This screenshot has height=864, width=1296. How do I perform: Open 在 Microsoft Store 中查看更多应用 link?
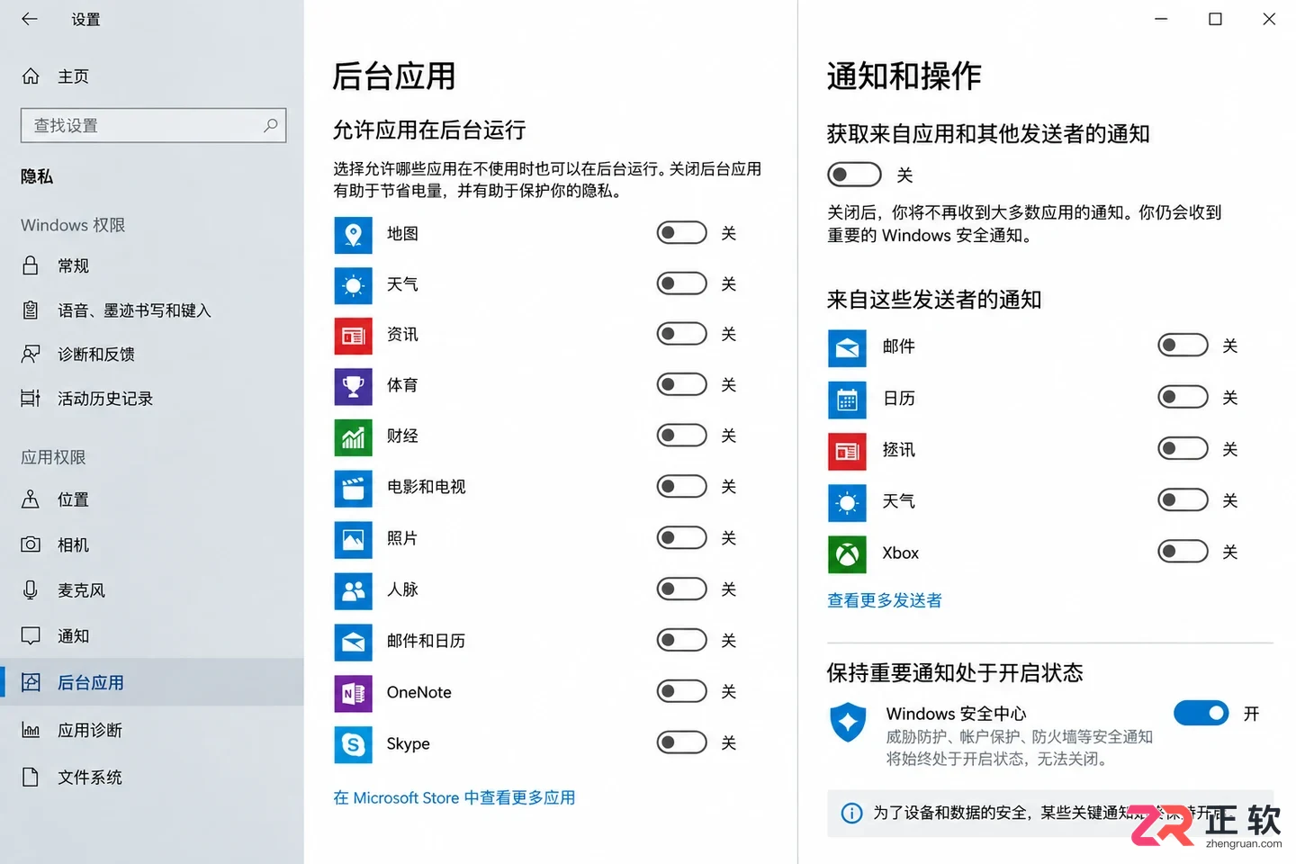(454, 797)
